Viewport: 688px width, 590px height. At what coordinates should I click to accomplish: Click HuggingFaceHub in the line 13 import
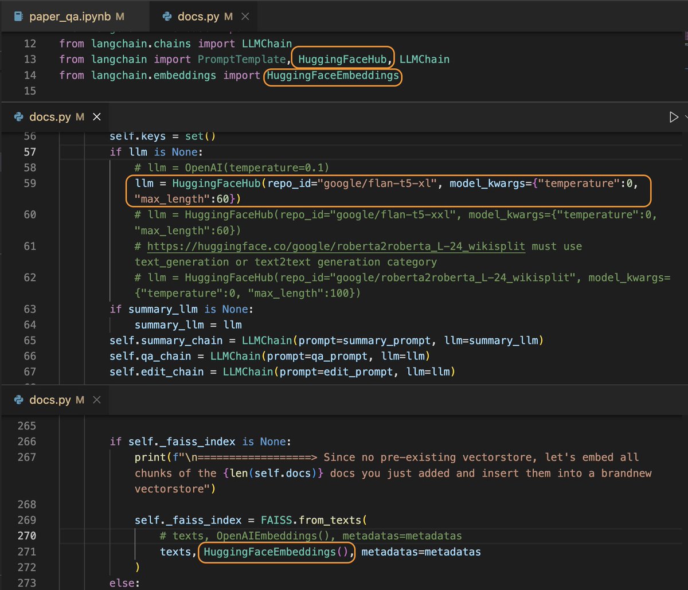(343, 59)
